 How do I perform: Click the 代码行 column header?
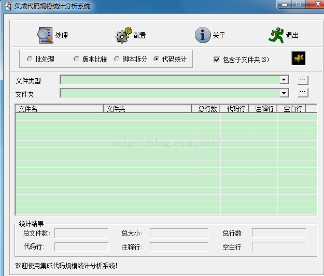pos(234,109)
